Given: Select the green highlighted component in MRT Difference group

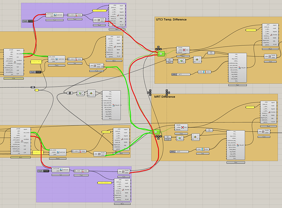Looking at the screenshot, I should coord(157,134).
